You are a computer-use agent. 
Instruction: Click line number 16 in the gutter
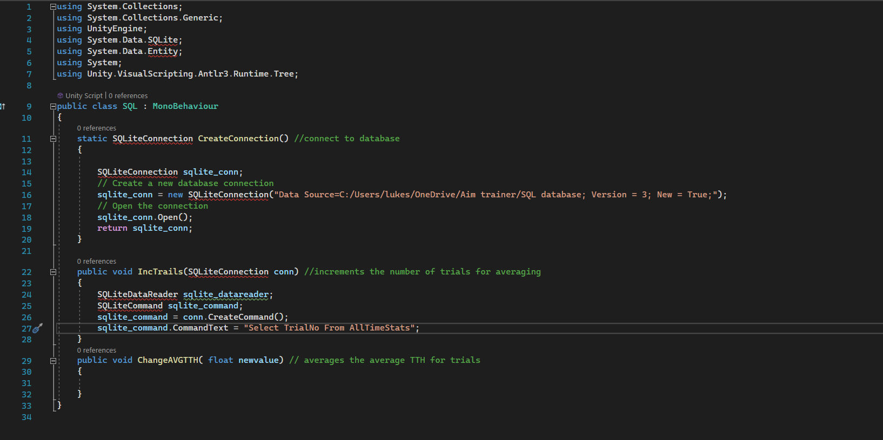click(26, 195)
